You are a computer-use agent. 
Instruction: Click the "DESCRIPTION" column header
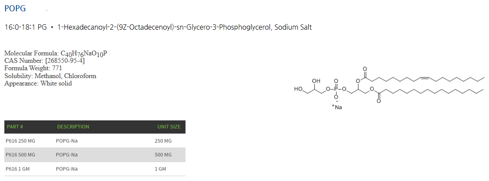click(x=73, y=127)
